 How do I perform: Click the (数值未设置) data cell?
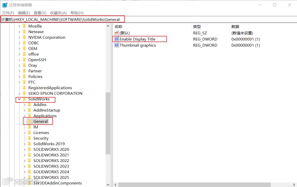pyautogui.click(x=242, y=33)
